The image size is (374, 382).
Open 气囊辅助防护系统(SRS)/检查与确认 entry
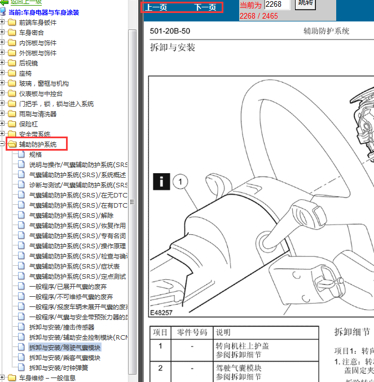[78, 256]
